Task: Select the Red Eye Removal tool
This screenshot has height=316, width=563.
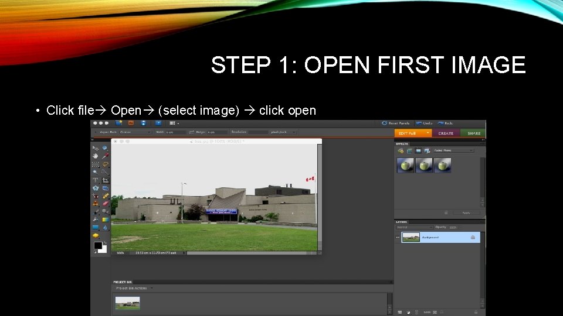Action: 96,196
